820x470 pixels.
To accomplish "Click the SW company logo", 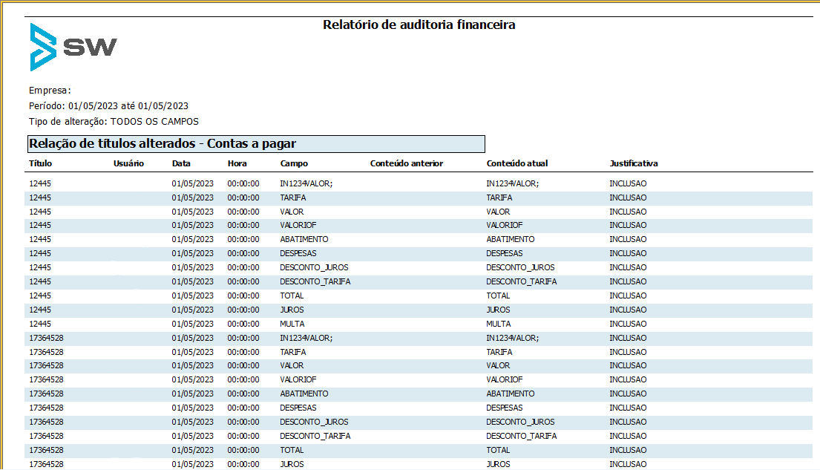I will pos(73,47).
